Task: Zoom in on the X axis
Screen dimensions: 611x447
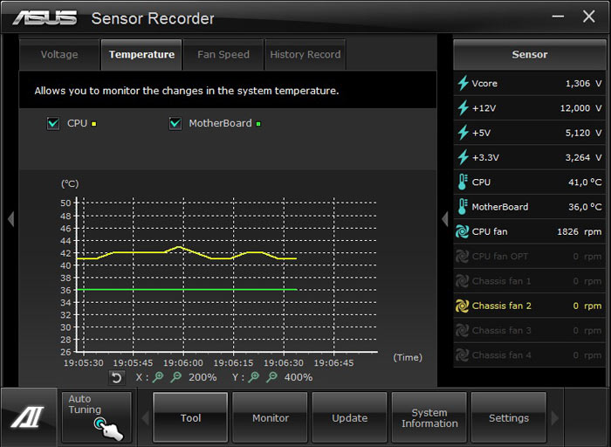Action: [x=158, y=377]
